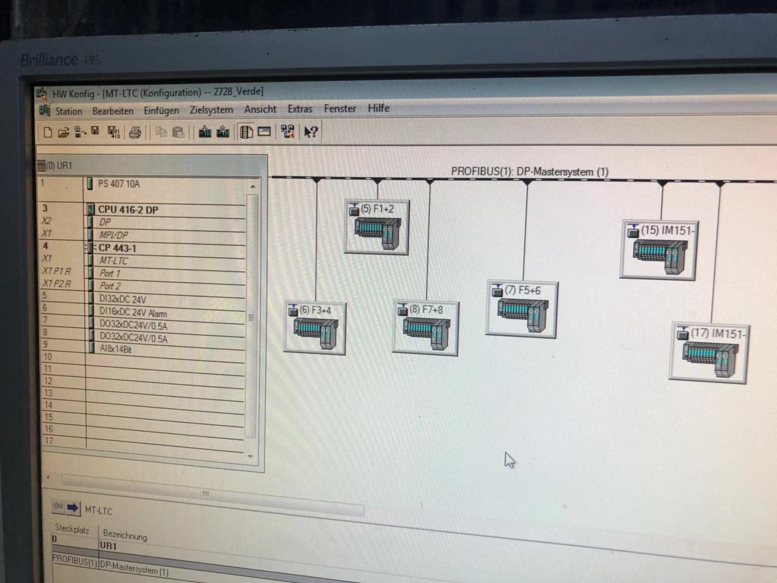
Task: Click the Configure Network icon
Action: 288,132
